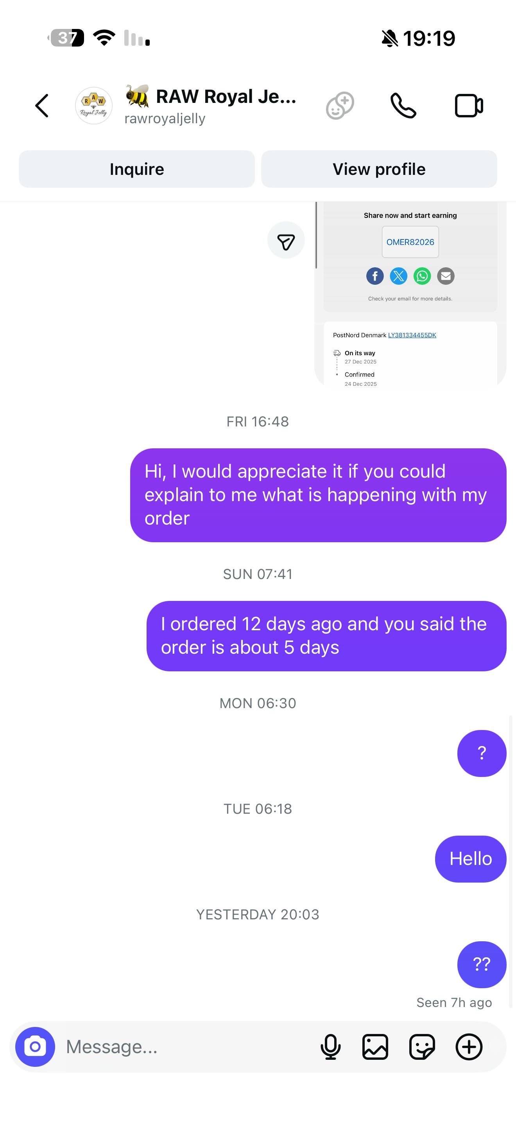Image resolution: width=516 pixels, height=1122 pixels.
Task: Tap the plus icon for more options
Action: pyautogui.click(x=469, y=1046)
